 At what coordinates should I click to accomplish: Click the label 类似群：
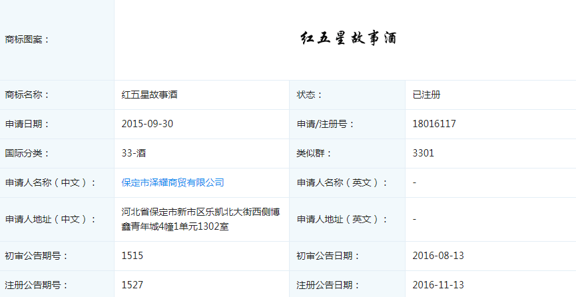[314, 153]
